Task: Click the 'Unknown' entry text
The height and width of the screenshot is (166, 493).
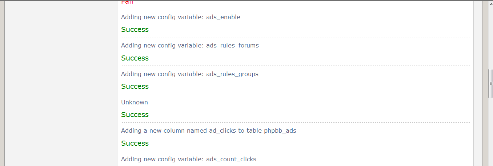Action: click(x=135, y=102)
